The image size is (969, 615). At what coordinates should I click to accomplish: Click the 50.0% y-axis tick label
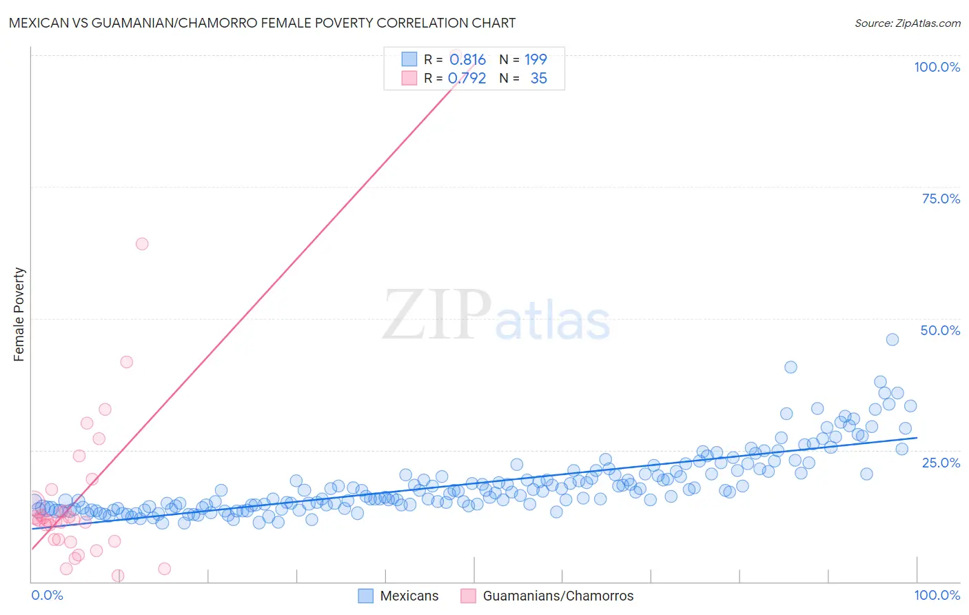[x=940, y=330]
